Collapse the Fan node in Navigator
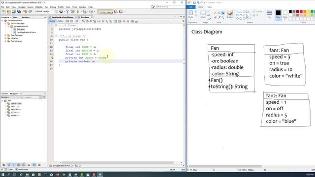 click(x=2, y=101)
